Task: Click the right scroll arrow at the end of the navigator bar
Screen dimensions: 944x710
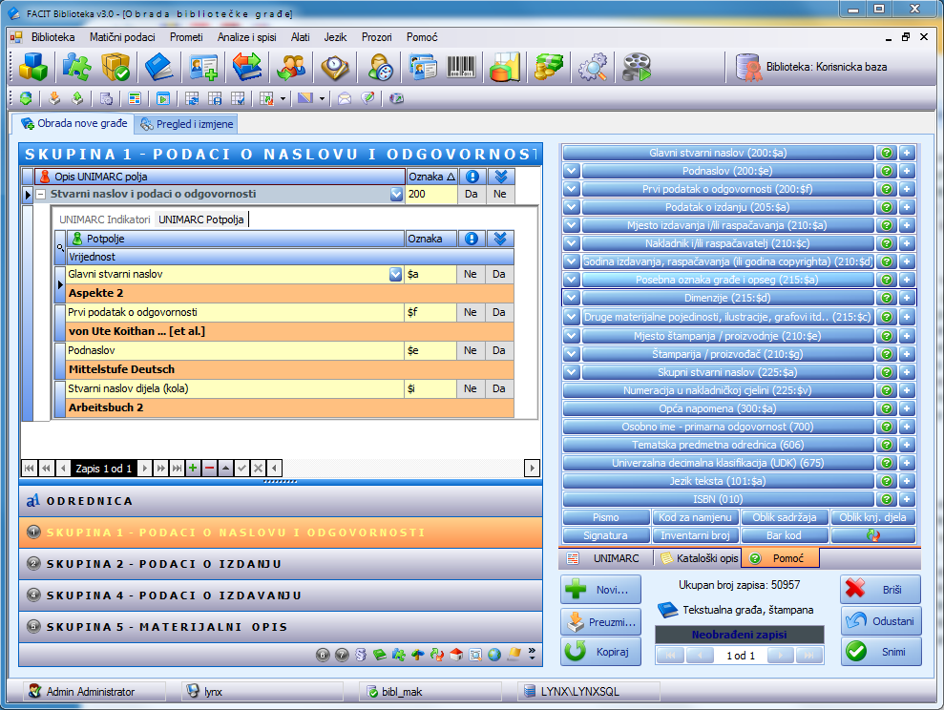Action: [x=532, y=469]
